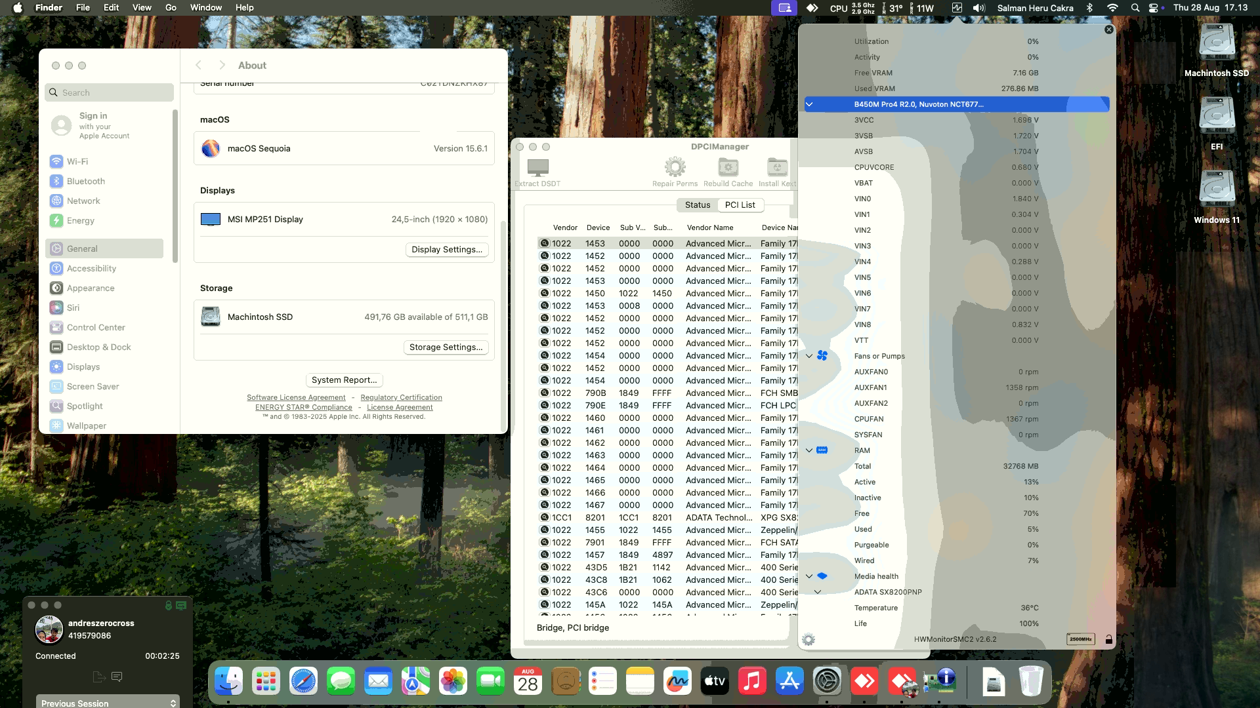Click the Extract DSDT toolbar icon
This screenshot has height=708, width=1260.
click(x=537, y=168)
